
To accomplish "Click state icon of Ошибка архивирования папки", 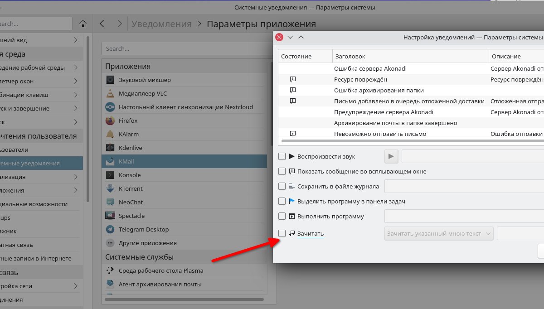I will [x=293, y=90].
